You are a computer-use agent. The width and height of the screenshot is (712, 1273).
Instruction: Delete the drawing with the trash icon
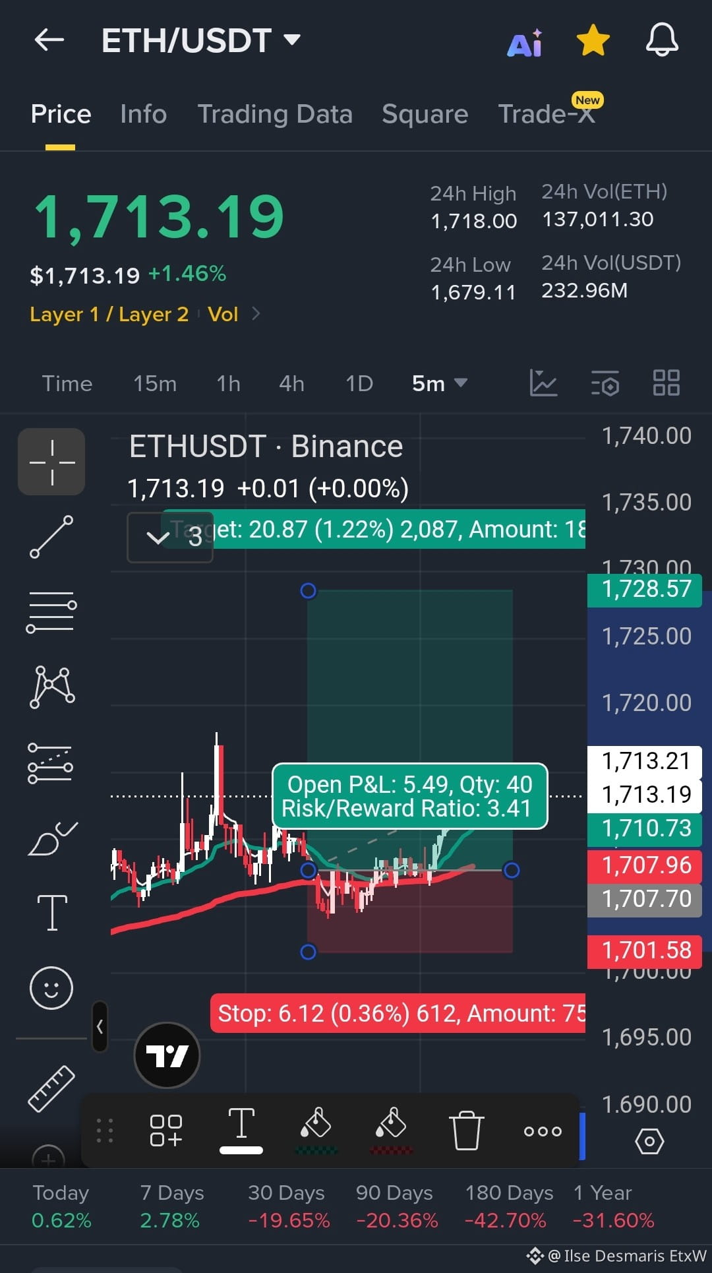[466, 1130]
